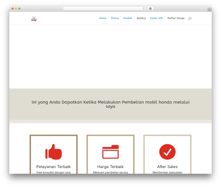The height and width of the screenshot is (187, 221).
Task: Open a new tab with plus button
Action: 210,10
